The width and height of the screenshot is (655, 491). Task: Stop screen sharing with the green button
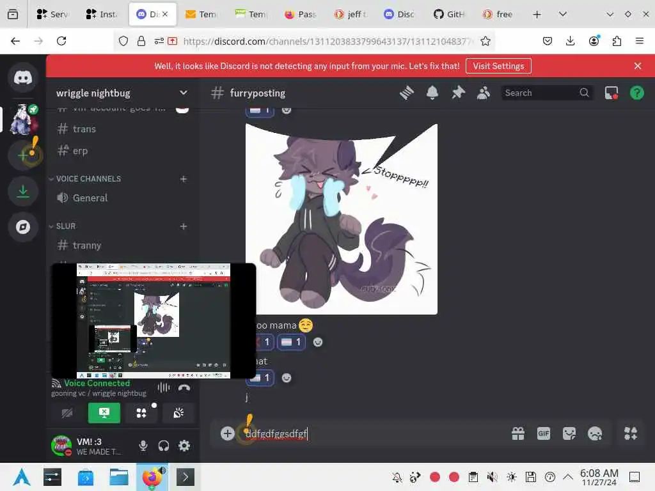click(x=104, y=413)
